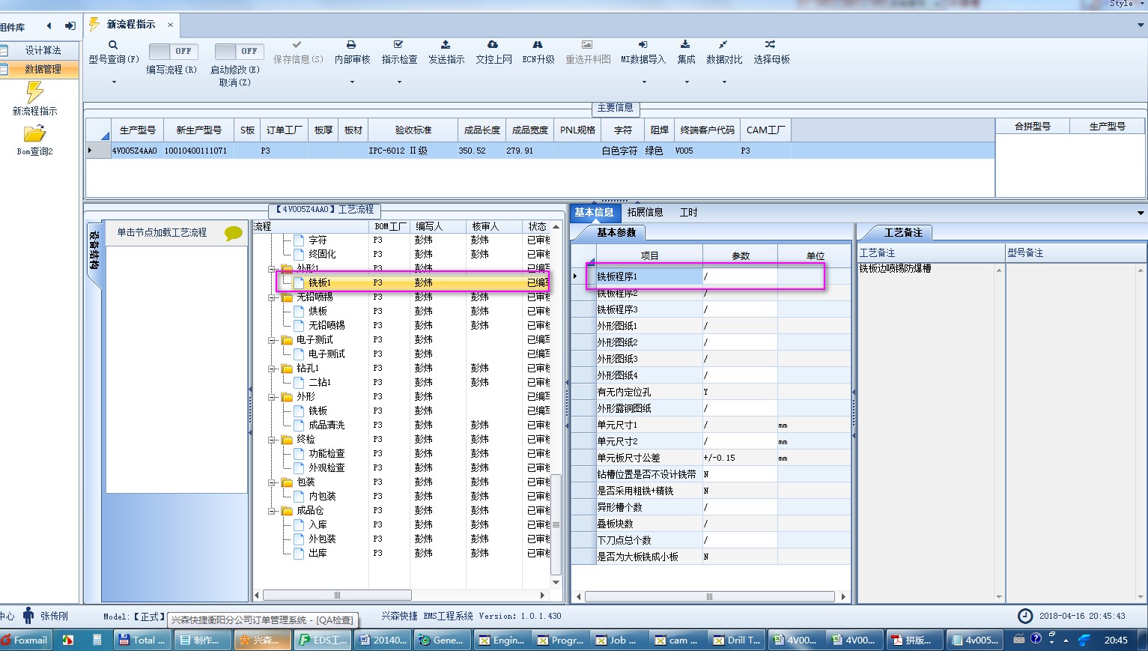Click the 集成 download icon
Screen dimensions: 1148x651
685,45
